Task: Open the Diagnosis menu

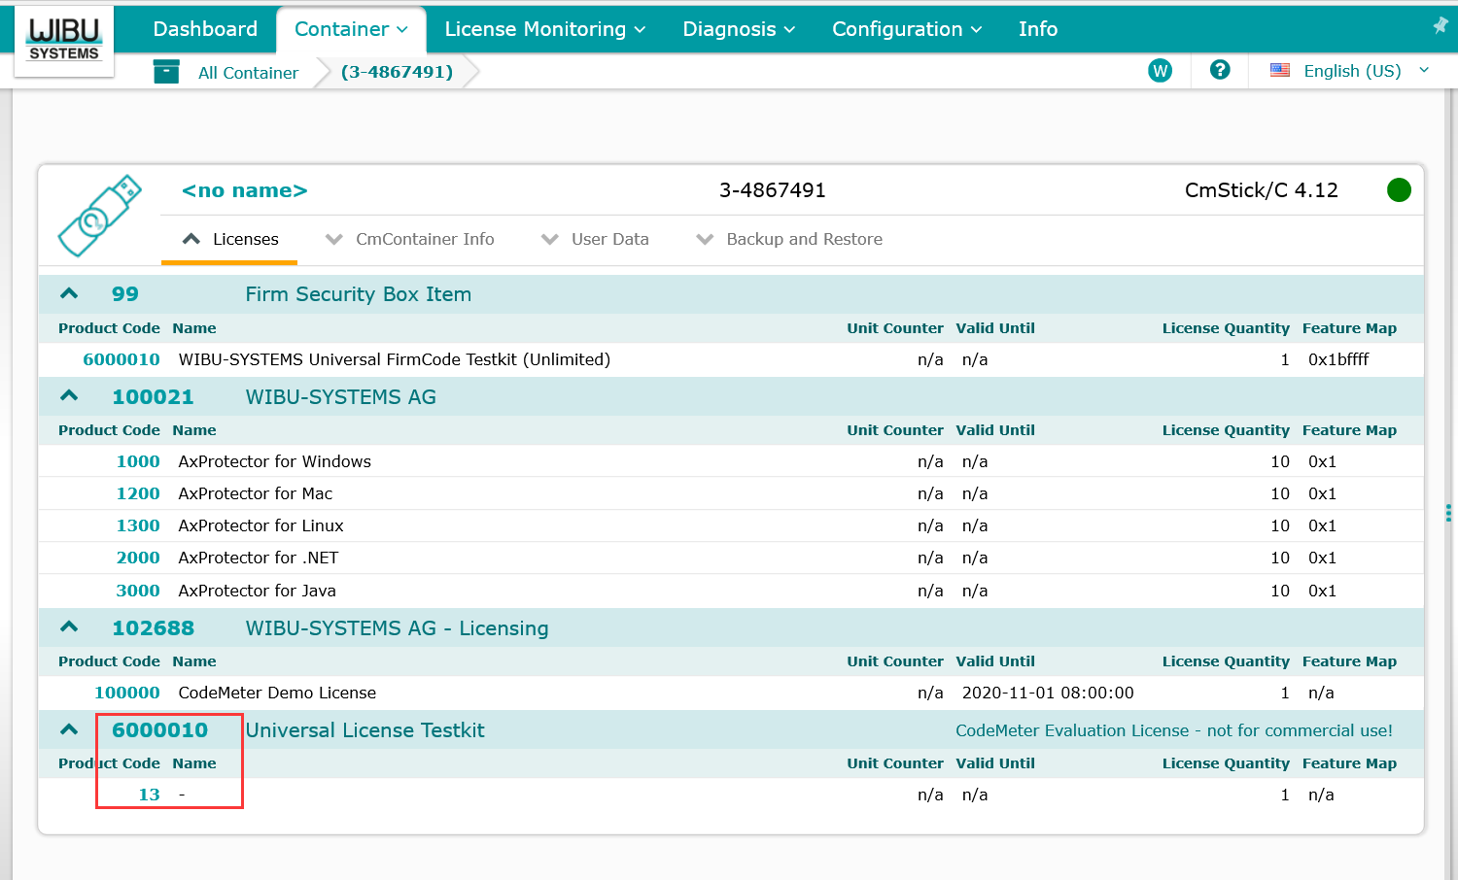Action: [739, 29]
